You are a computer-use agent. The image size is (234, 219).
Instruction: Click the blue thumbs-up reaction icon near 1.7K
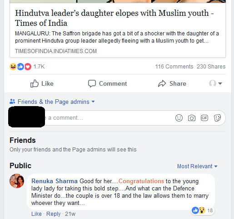pos(20,67)
